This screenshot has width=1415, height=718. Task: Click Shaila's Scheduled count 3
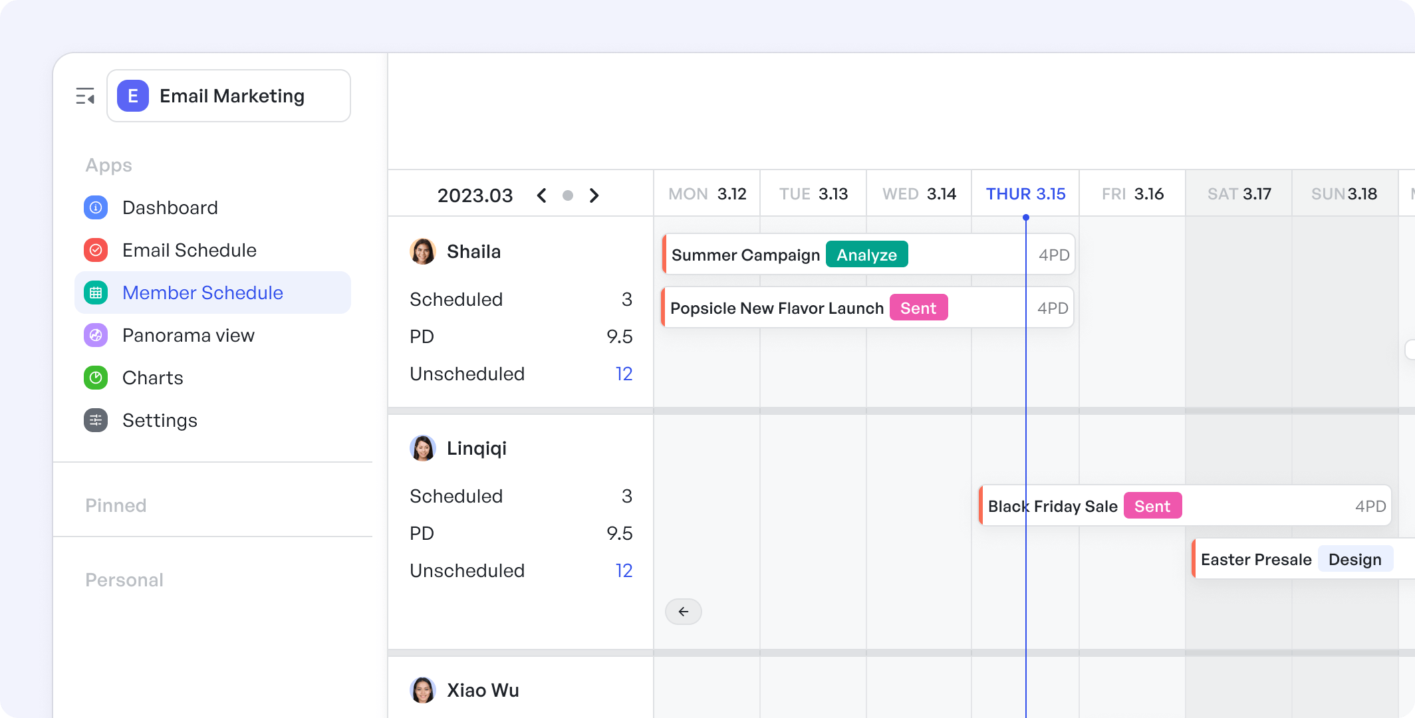tap(627, 299)
